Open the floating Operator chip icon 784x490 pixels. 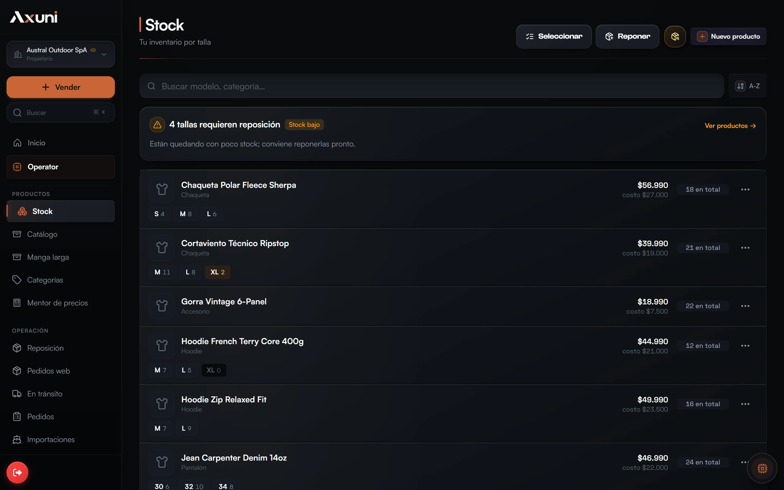[x=762, y=468]
